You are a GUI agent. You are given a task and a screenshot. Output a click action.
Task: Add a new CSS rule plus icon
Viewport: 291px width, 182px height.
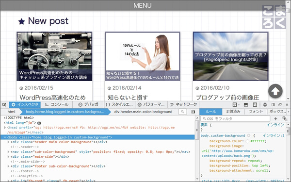pyautogui.click(x=275, y=119)
